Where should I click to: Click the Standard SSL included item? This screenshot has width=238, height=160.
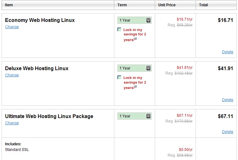pyautogui.click(x=17, y=150)
